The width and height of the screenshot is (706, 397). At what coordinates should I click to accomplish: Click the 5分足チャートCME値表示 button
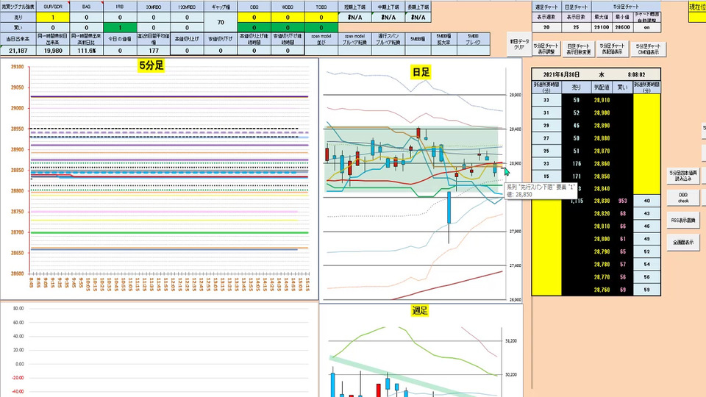click(648, 49)
